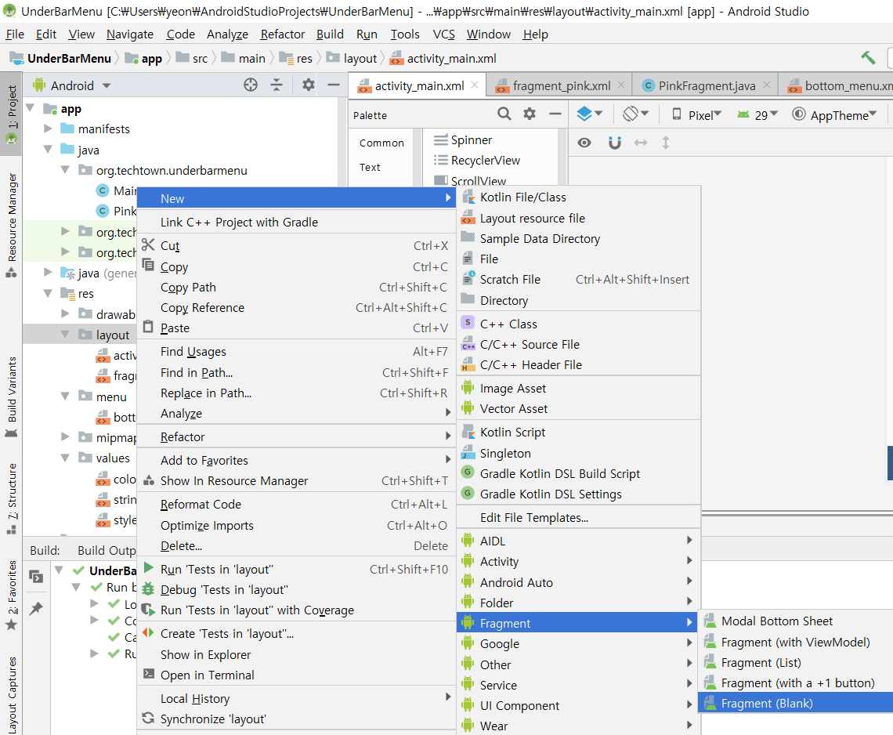
Task: Click the vertical expand arrows icon
Action: (666, 143)
